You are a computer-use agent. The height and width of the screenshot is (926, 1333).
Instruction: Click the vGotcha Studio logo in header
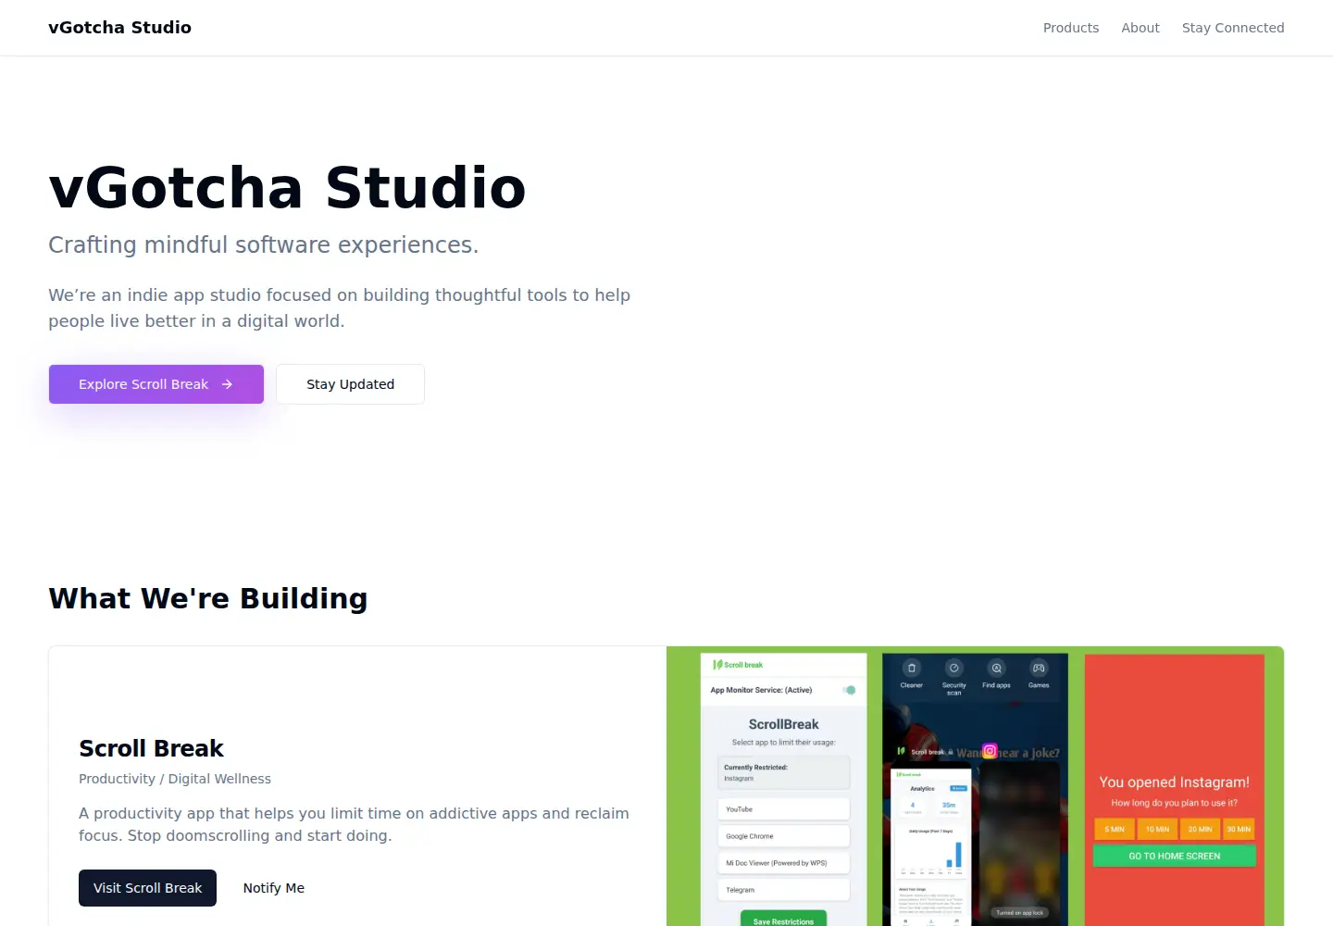(x=119, y=28)
